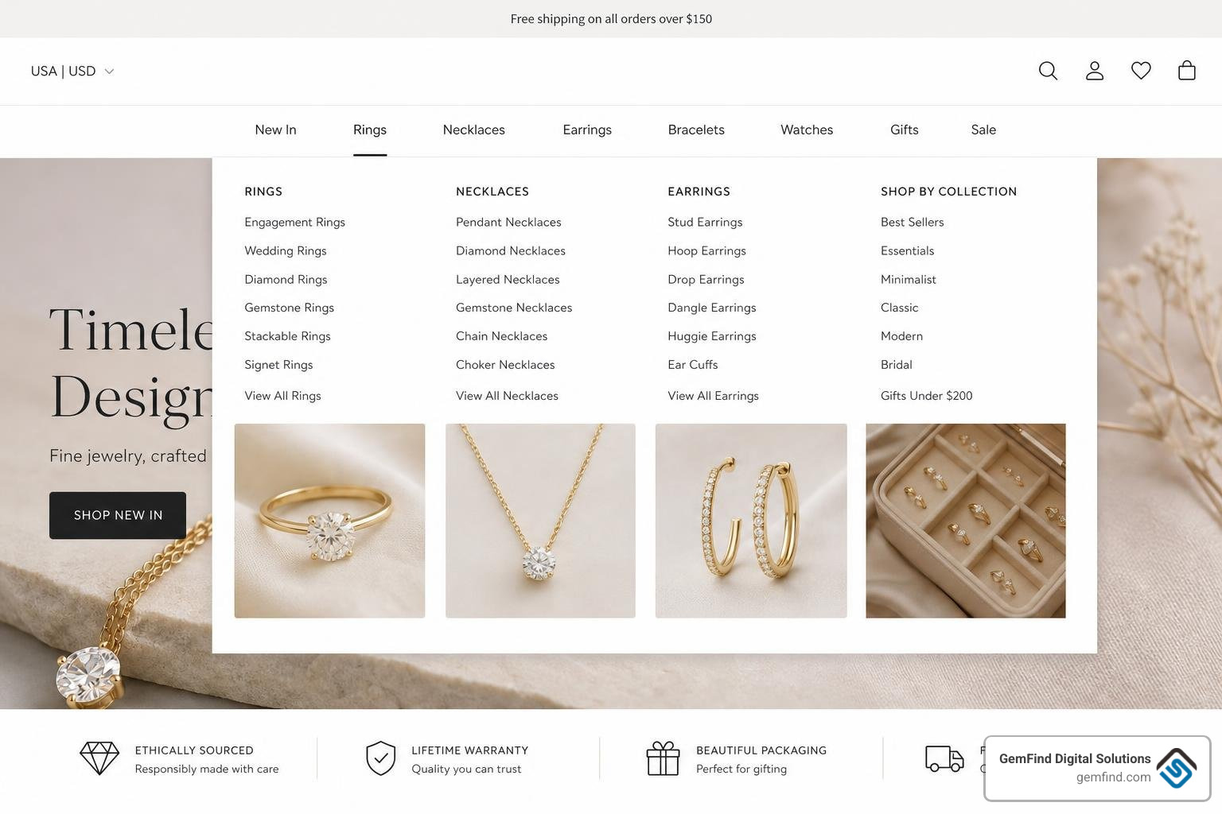Open the Necklaces menu
Screen dimensions: 1222x814
tap(474, 130)
